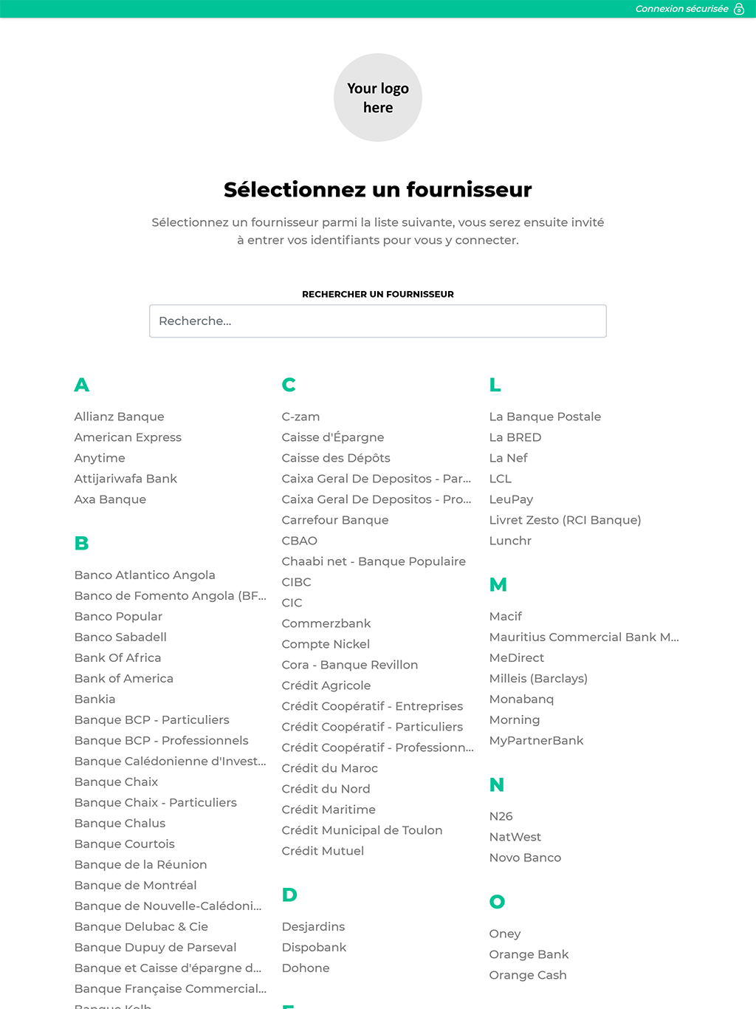Select Compte Nickel
This screenshot has height=1009, width=756.
[x=326, y=644]
